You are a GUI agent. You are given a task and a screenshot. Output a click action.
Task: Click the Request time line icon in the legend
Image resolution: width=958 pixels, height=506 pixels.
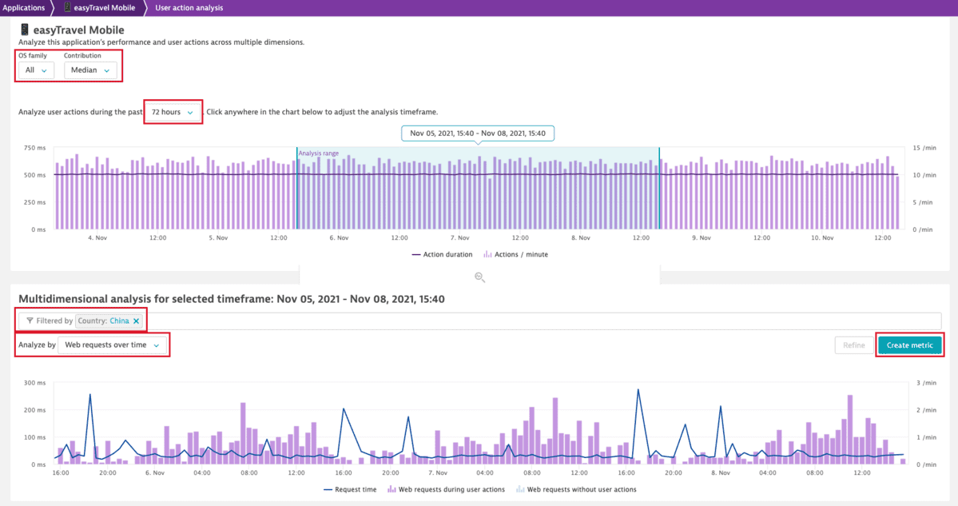[328, 489]
